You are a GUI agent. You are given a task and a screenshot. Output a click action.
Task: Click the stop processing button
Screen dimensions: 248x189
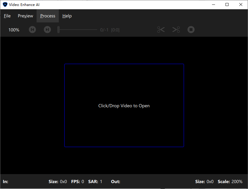tap(191, 30)
